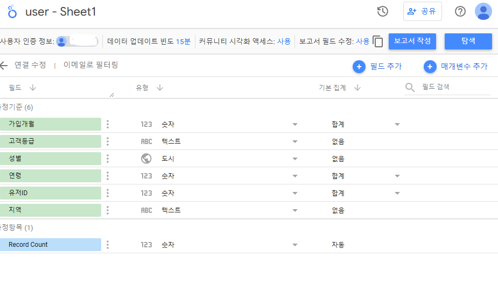Copy the data source with the copy icon

(x=377, y=41)
